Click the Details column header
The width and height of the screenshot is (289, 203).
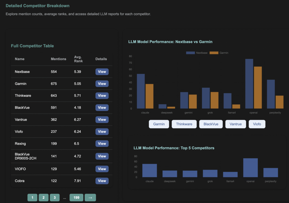(101, 59)
